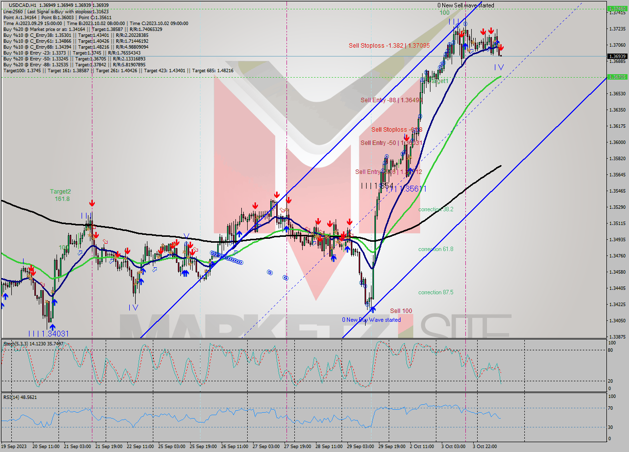Click the 1.36000 price axis label
The width and height of the screenshot is (629, 452).
point(617,142)
